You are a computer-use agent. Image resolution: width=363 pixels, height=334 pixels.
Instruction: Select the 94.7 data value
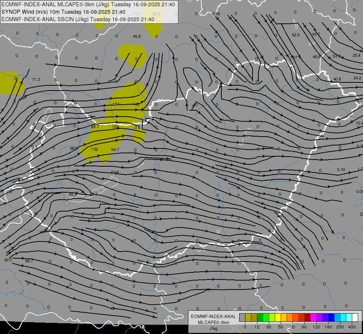115,150
